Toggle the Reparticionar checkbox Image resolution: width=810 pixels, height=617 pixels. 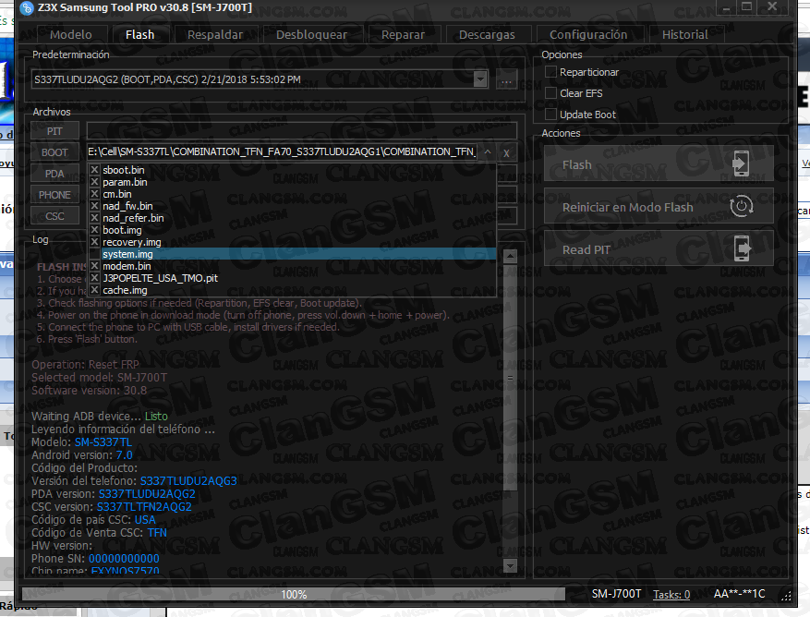tap(550, 72)
